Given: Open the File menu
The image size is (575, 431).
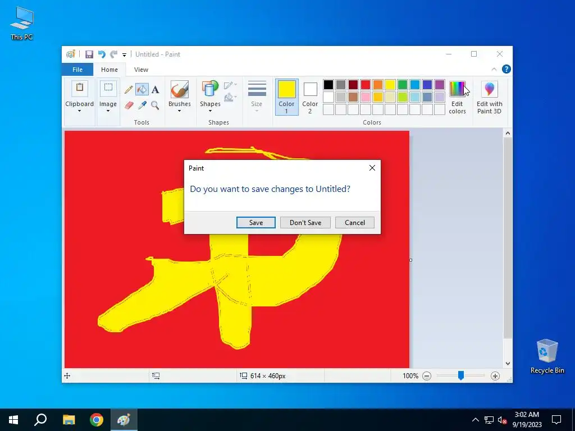Looking at the screenshot, I should pyautogui.click(x=77, y=70).
